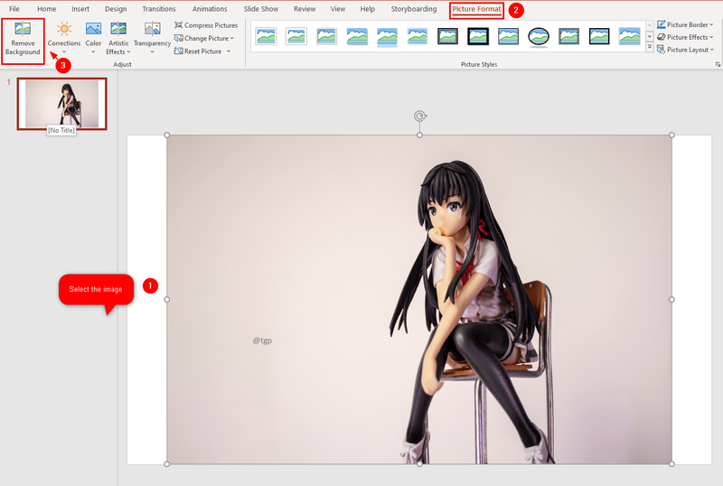Switch to the Picture Format tab
Viewport: 723px width, 486px height.
[476, 9]
